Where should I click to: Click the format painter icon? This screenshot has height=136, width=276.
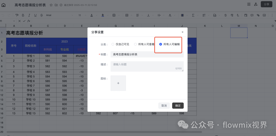(x=17, y=15)
